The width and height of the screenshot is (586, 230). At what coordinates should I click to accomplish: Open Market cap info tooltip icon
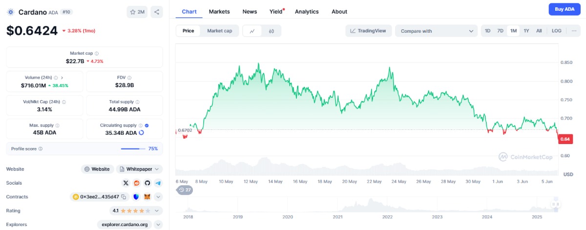coord(97,53)
